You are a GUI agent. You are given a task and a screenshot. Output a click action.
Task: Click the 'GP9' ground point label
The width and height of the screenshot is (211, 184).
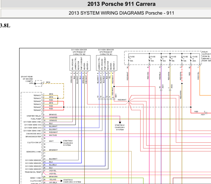[x=31, y=83]
